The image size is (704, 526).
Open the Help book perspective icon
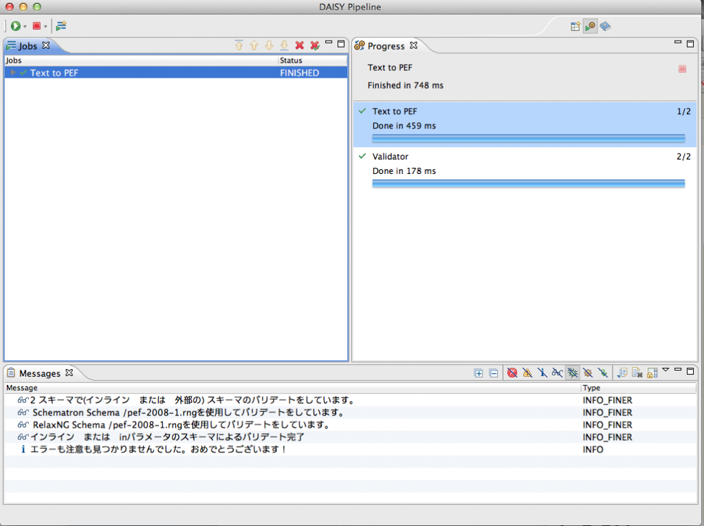click(x=605, y=27)
